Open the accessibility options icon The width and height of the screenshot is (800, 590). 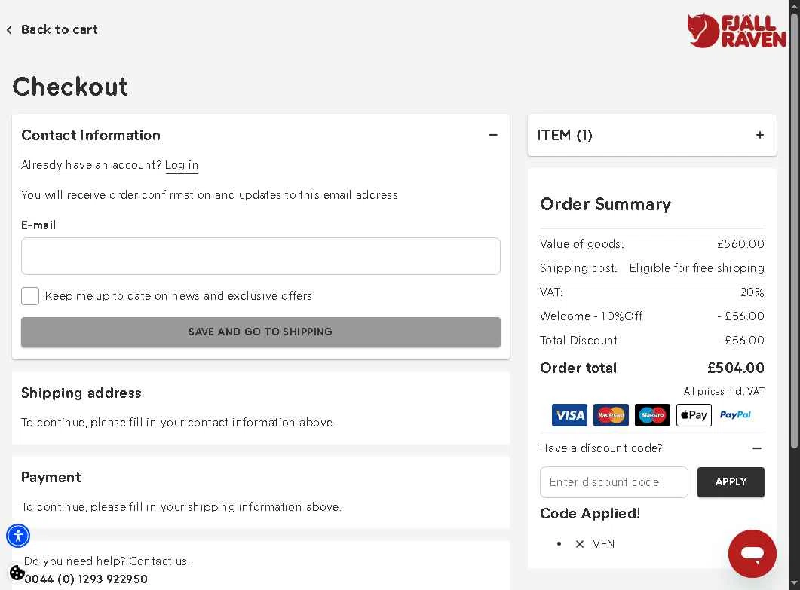[x=18, y=536]
